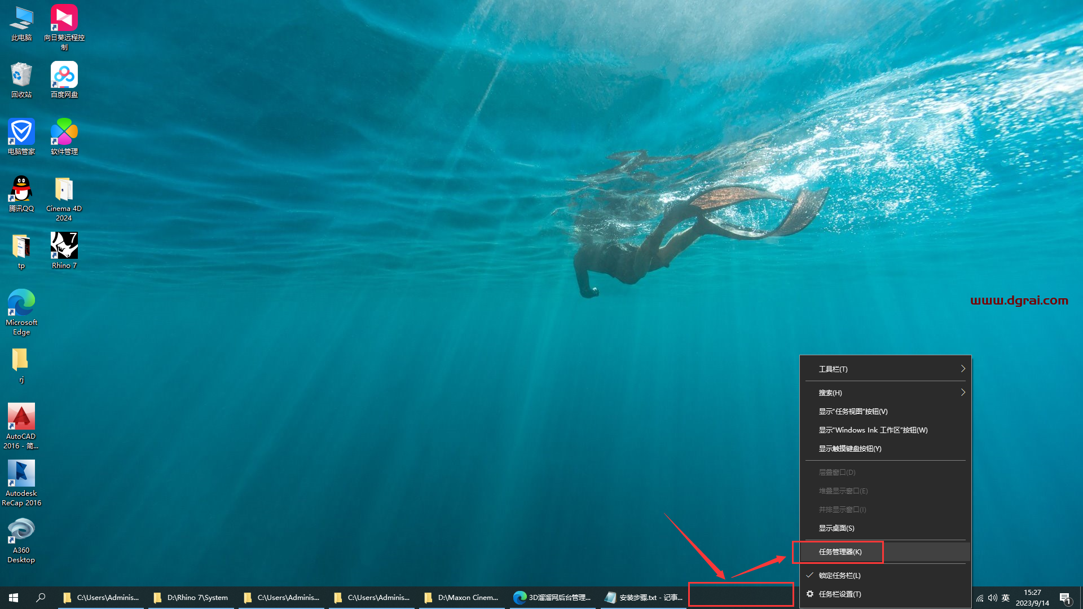Open the Windows Start menu
The width and height of the screenshot is (1083, 609).
[14, 597]
